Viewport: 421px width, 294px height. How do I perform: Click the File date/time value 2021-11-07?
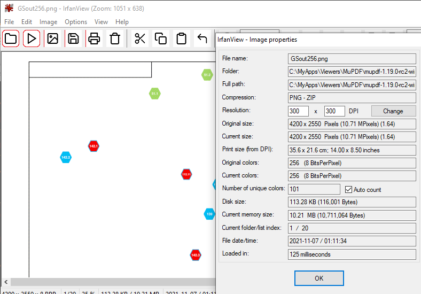point(352,241)
